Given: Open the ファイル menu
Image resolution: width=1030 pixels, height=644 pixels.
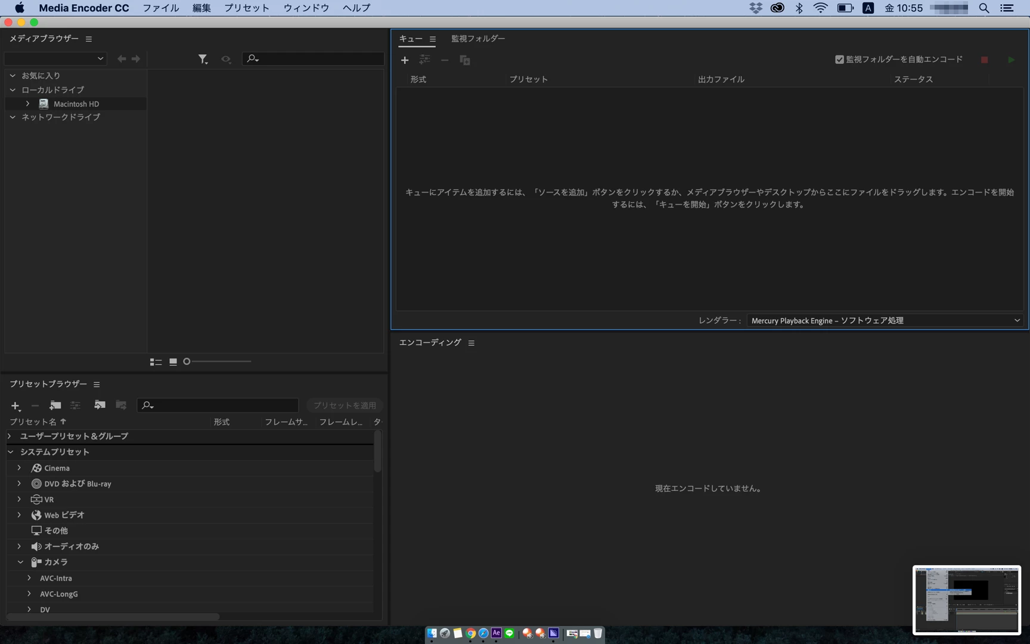Looking at the screenshot, I should tap(161, 8).
